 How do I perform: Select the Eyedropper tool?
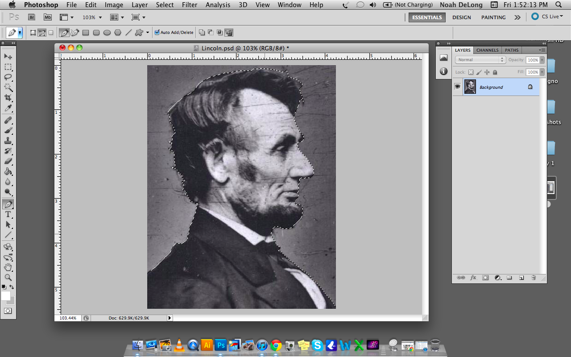pos(8,108)
